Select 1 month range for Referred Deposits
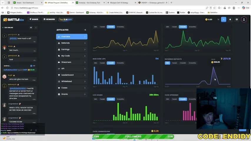The width and height of the screenshot is (251, 141). click(x=183, y=63)
